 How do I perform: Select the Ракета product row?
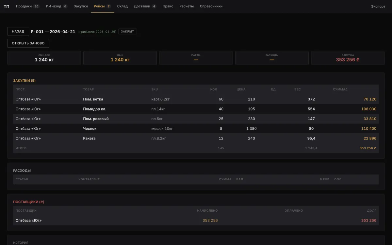(196, 139)
